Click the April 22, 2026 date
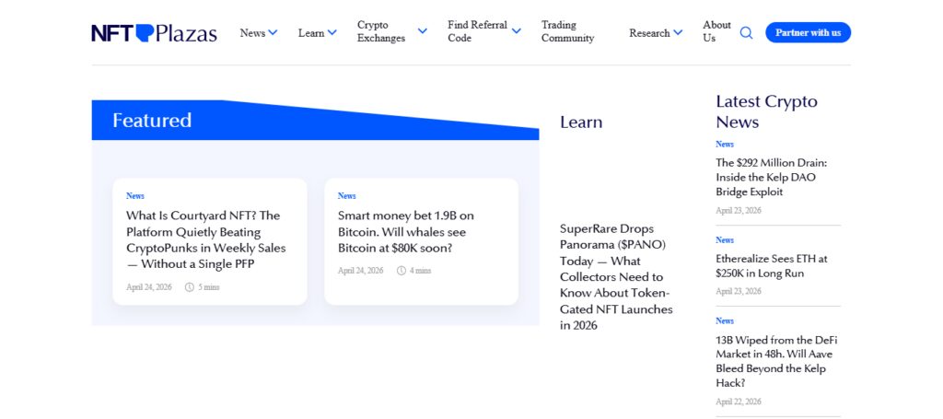The width and height of the screenshot is (943, 419). tap(739, 402)
